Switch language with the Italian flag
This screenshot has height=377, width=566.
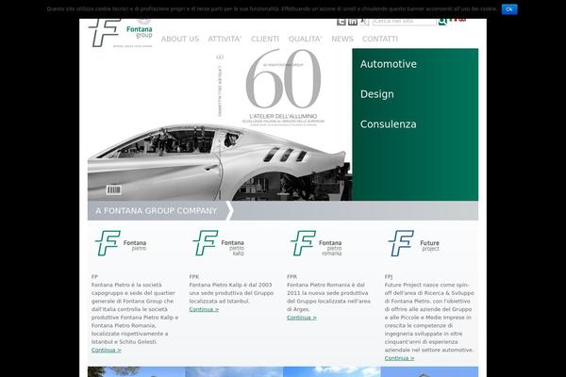pos(453,20)
